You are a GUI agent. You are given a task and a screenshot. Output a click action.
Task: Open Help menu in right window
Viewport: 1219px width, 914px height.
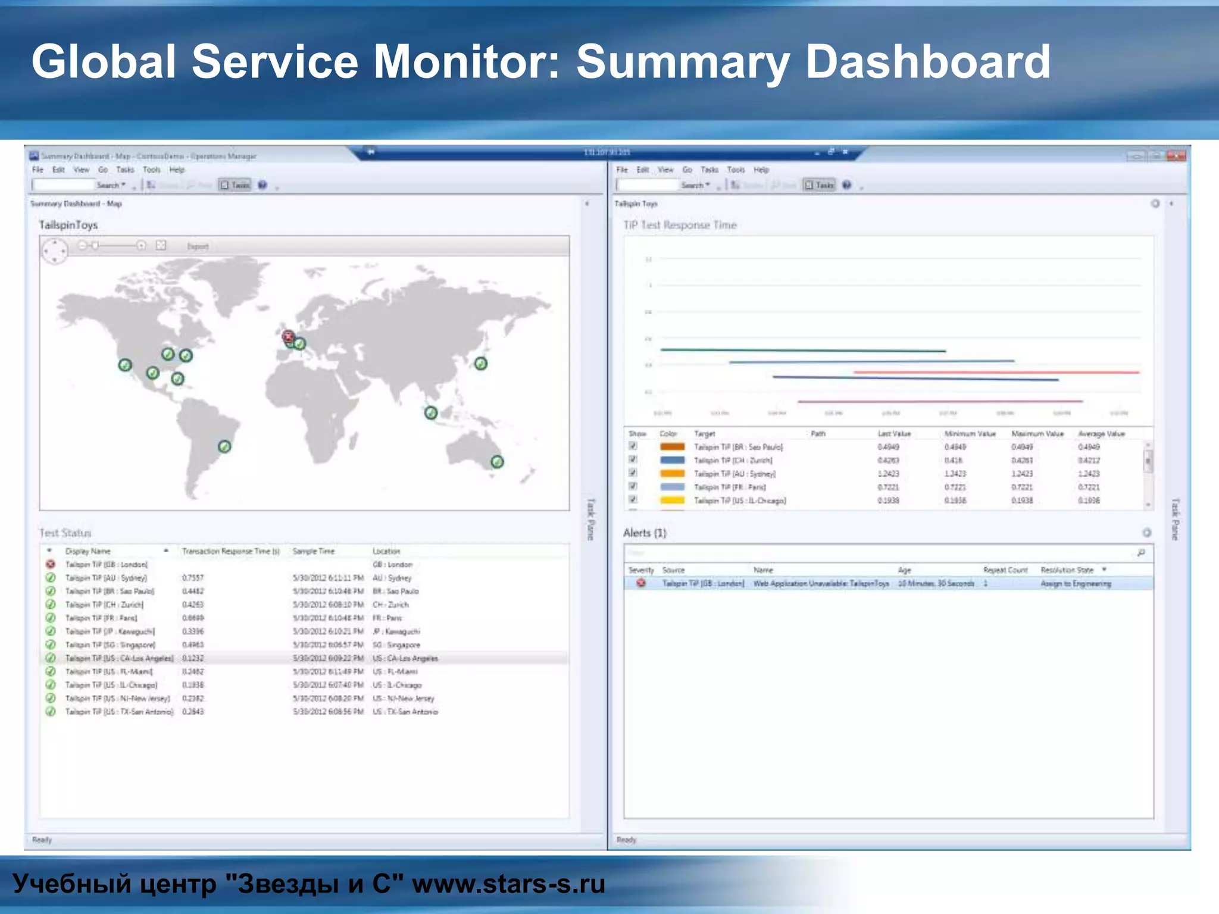click(x=761, y=170)
